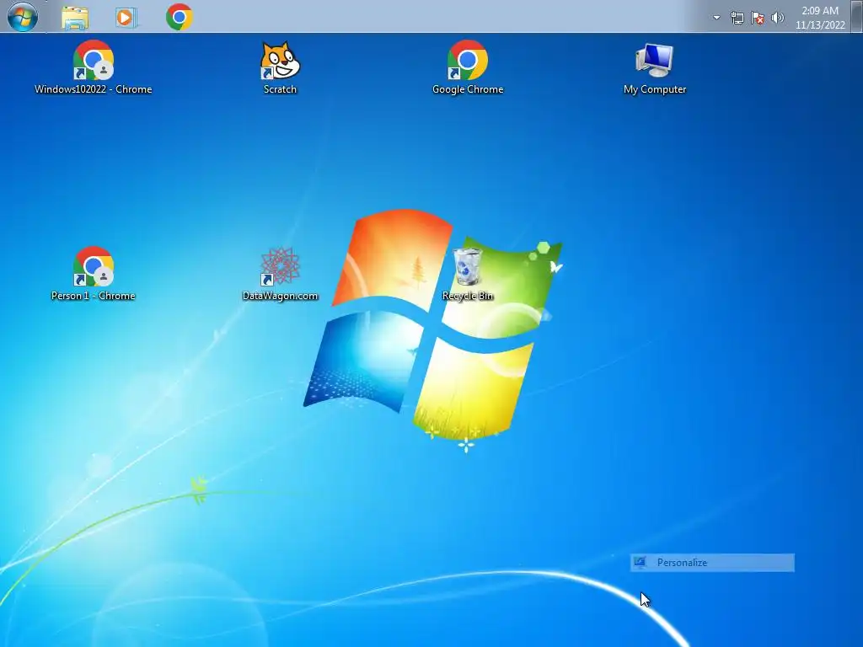Launch Windows Media Player from taskbar

pyautogui.click(x=126, y=18)
